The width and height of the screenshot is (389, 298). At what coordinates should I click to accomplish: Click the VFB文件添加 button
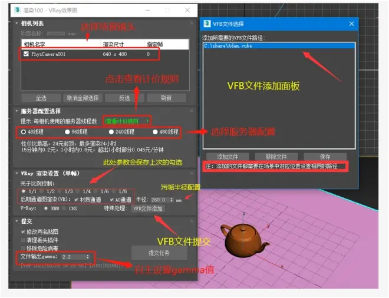point(148,208)
